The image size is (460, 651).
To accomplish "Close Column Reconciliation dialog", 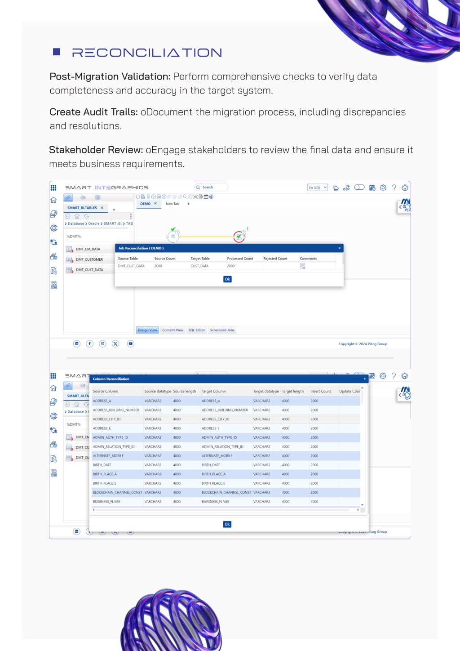I will 364,379.
